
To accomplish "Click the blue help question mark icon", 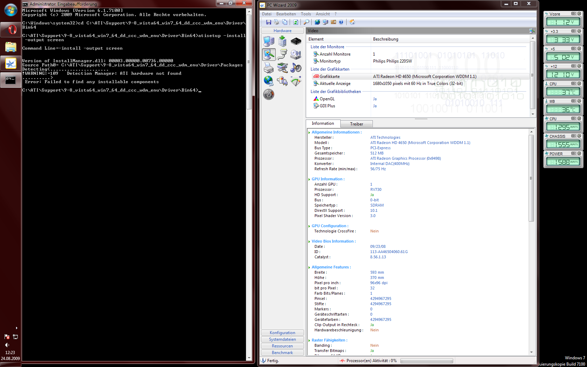I will click(x=341, y=22).
